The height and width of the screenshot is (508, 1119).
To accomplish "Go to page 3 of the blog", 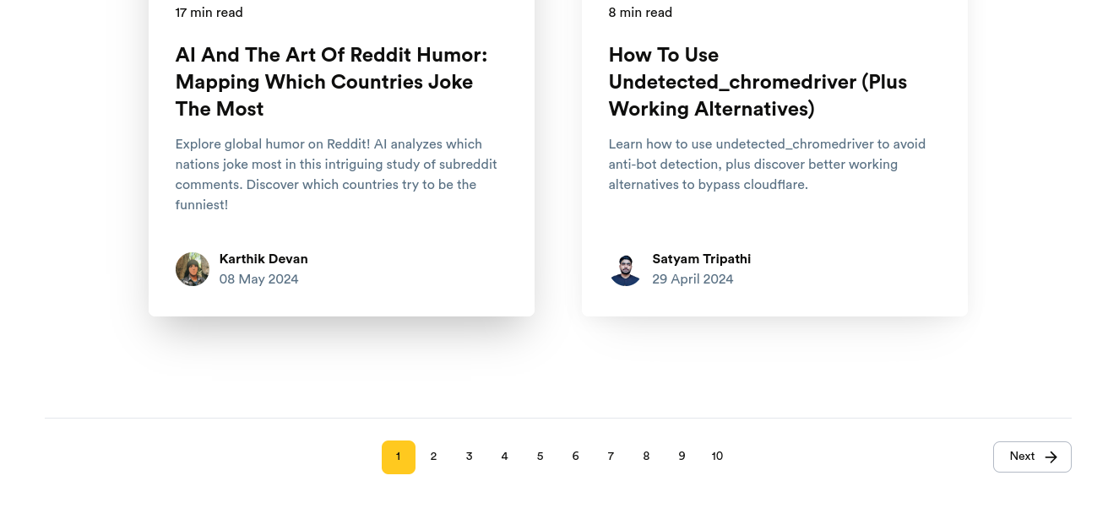I will click(x=469, y=457).
